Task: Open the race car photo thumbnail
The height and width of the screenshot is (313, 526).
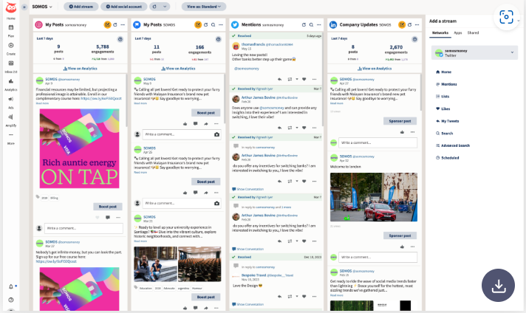Action: click(x=374, y=197)
